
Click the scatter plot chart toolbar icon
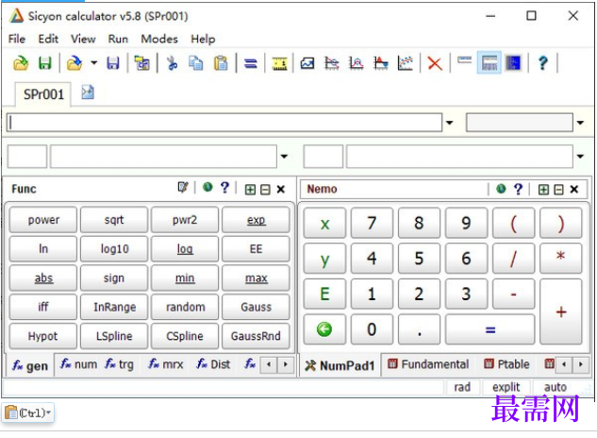pos(406,63)
